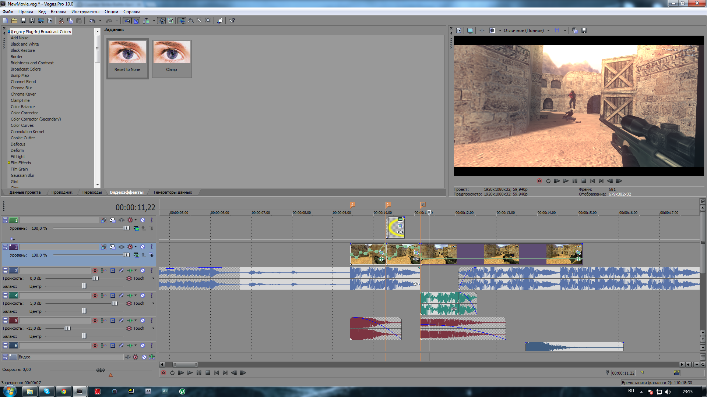This screenshot has height=397, width=707.
Task: Open the Инструменты menu
Action: click(85, 12)
